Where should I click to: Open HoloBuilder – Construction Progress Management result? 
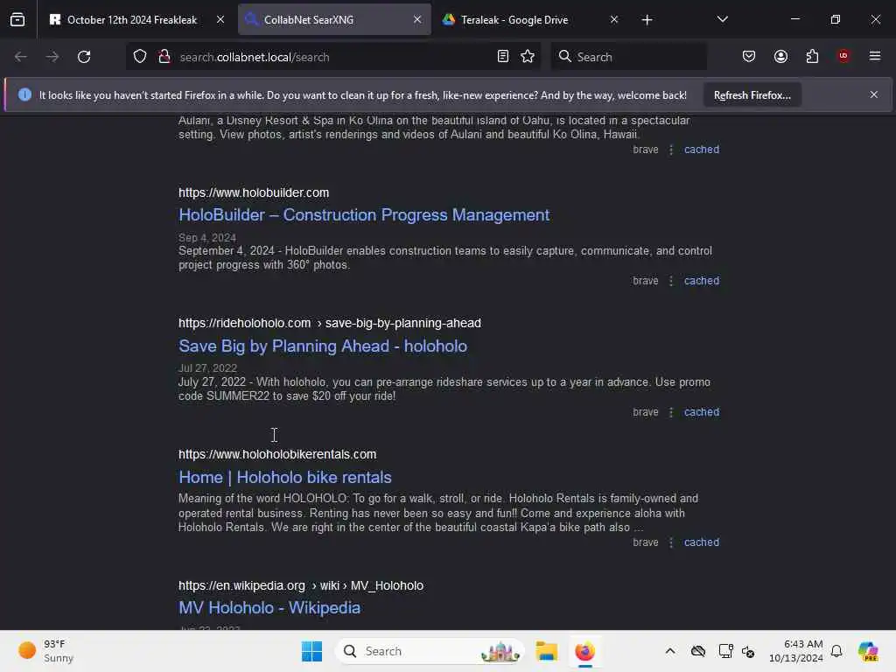(364, 215)
